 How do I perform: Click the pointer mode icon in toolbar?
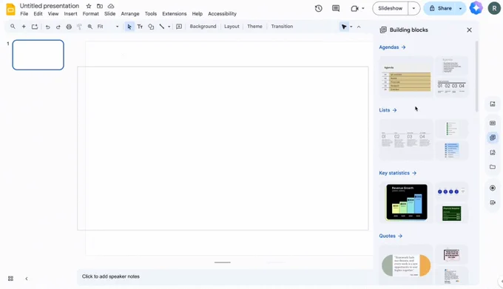click(x=344, y=27)
